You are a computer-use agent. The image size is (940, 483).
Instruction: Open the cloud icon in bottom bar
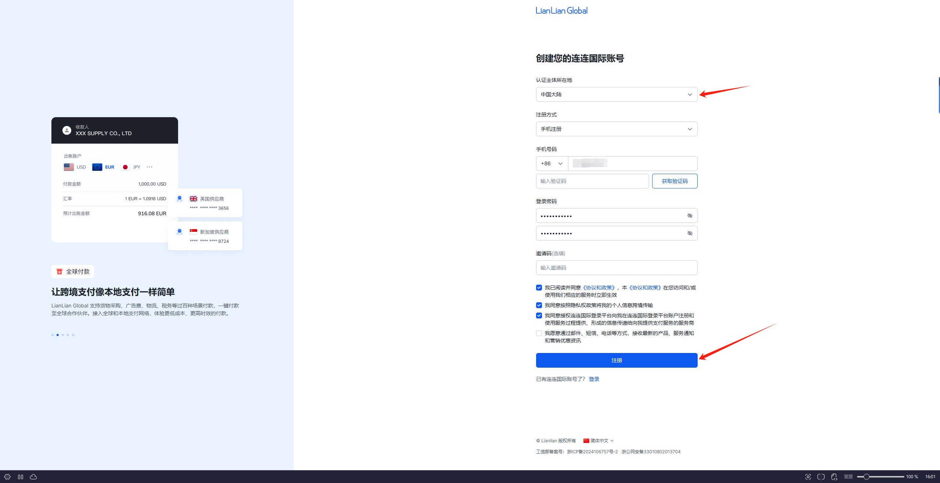click(33, 477)
